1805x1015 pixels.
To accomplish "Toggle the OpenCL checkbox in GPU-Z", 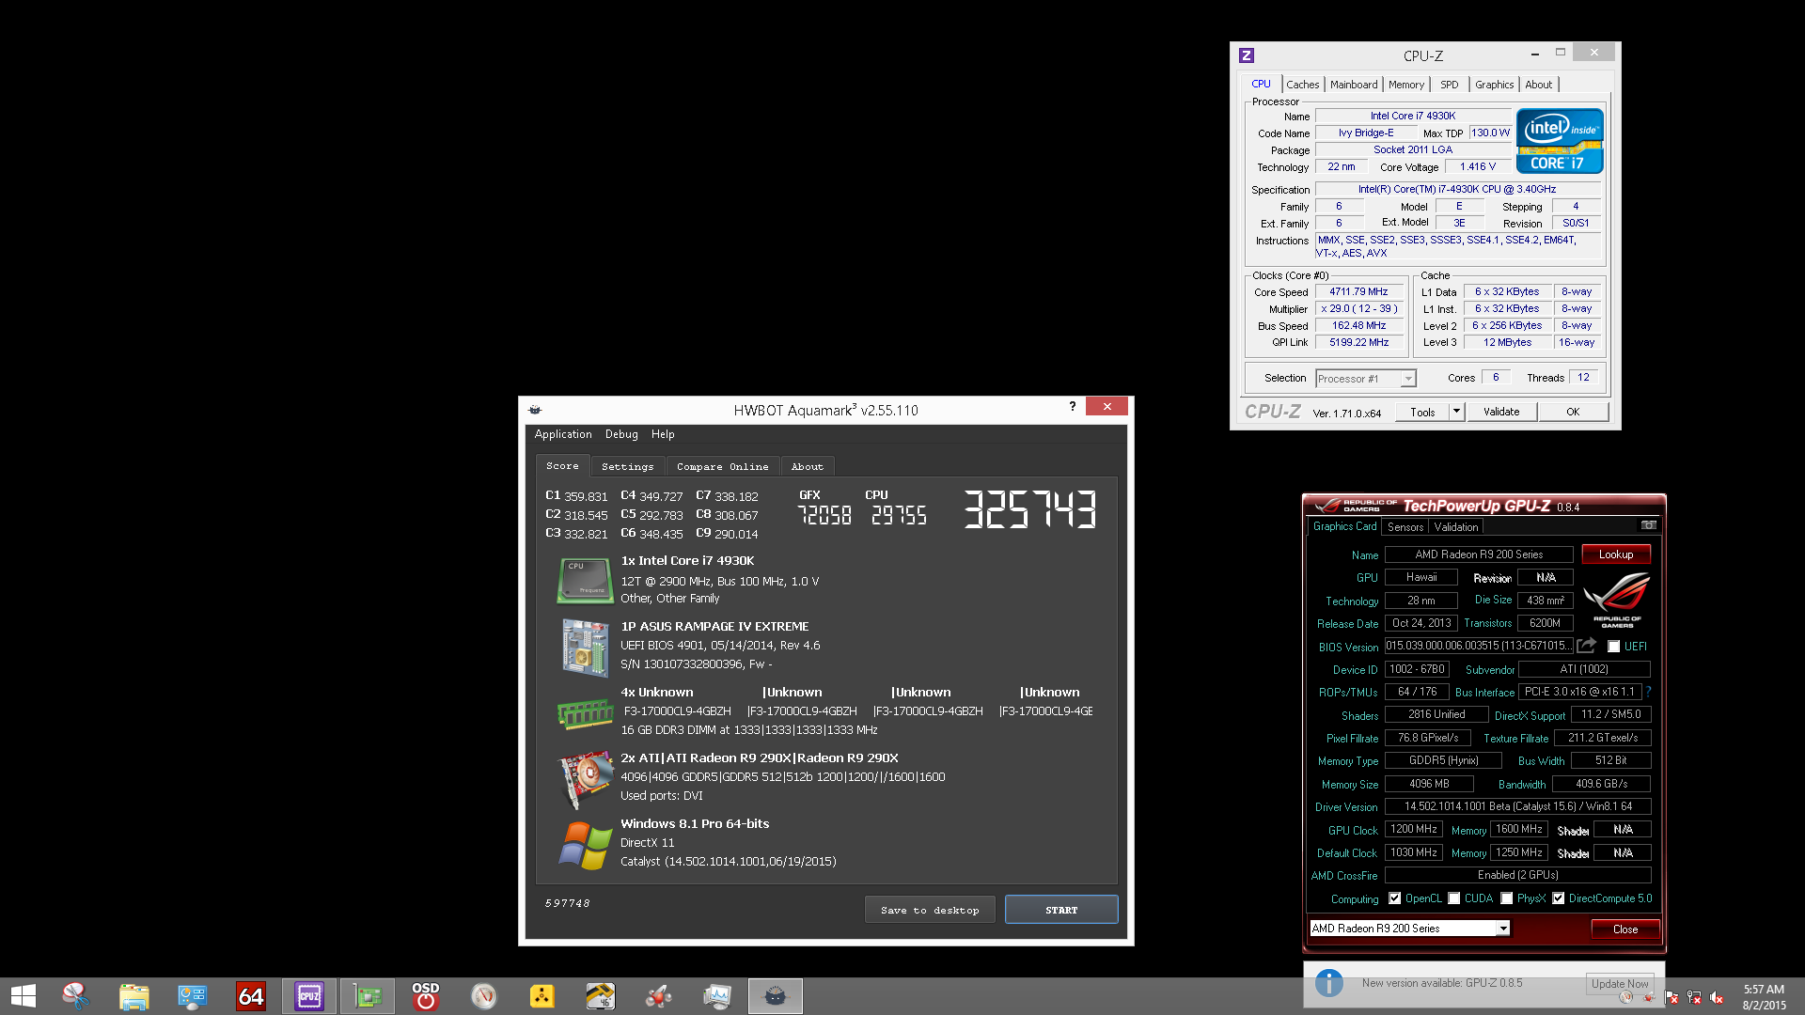I will click(1394, 898).
